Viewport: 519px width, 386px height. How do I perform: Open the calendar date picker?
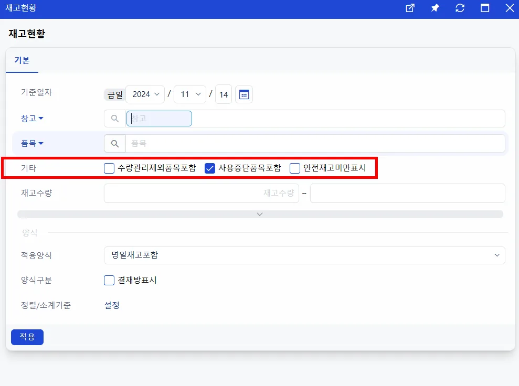[x=244, y=94]
